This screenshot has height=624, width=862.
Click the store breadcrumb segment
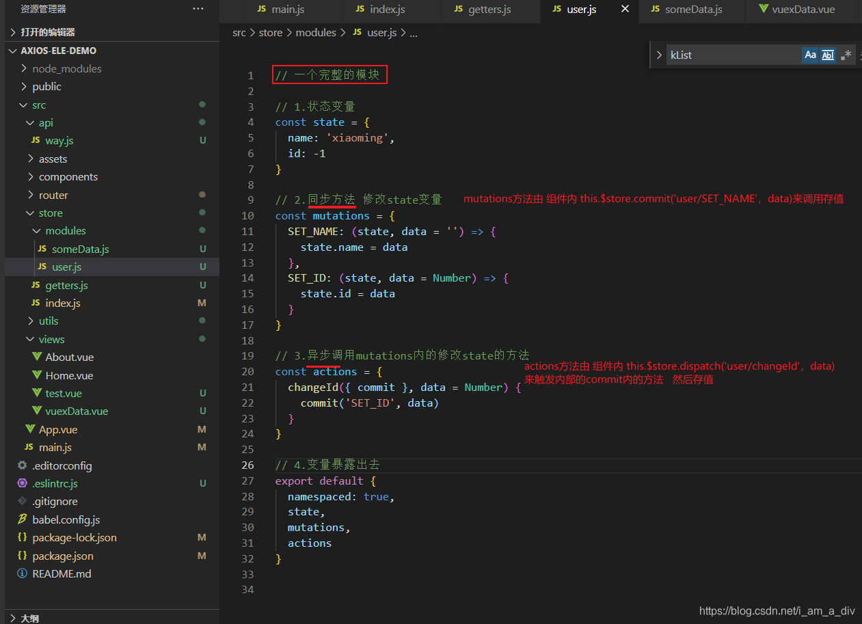[271, 32]
